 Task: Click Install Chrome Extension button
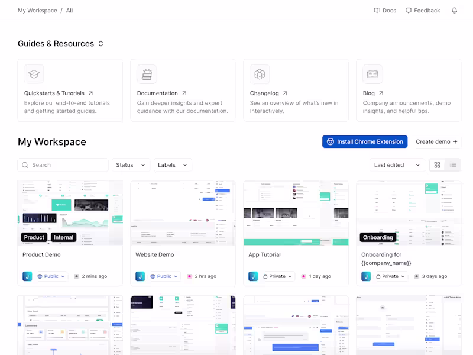pos(365,141)
